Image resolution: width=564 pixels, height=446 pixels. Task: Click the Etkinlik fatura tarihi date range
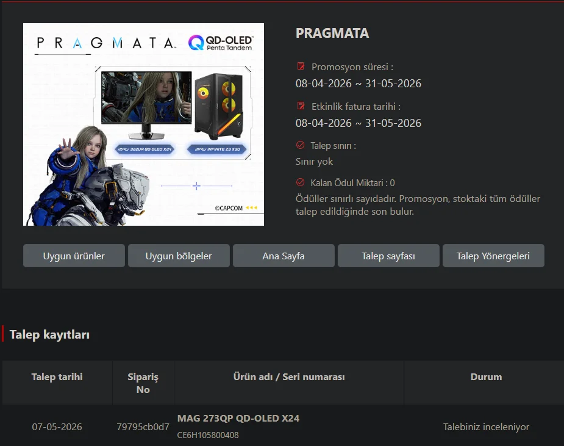tap(359, 123)
